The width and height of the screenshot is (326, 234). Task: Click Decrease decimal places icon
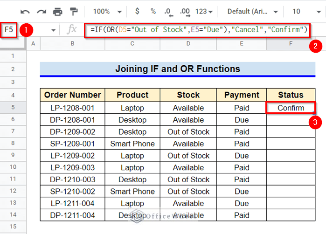coord(168,12)
